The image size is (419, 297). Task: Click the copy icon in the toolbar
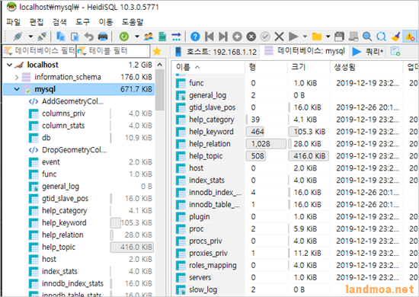61,37
